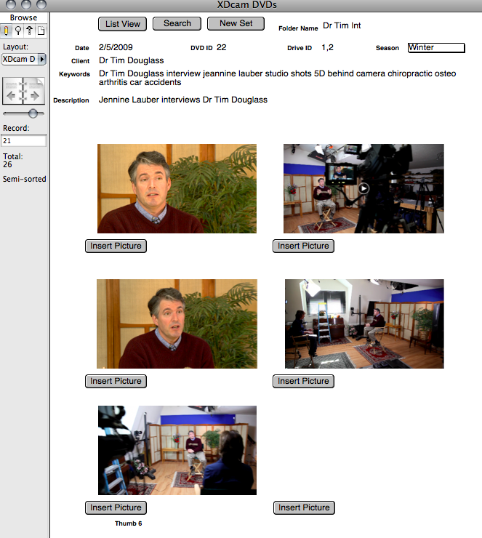This screenshot has height=538, width=482.
Task: Switch to Browse mode pencil icon
Action: click(6, 31)
